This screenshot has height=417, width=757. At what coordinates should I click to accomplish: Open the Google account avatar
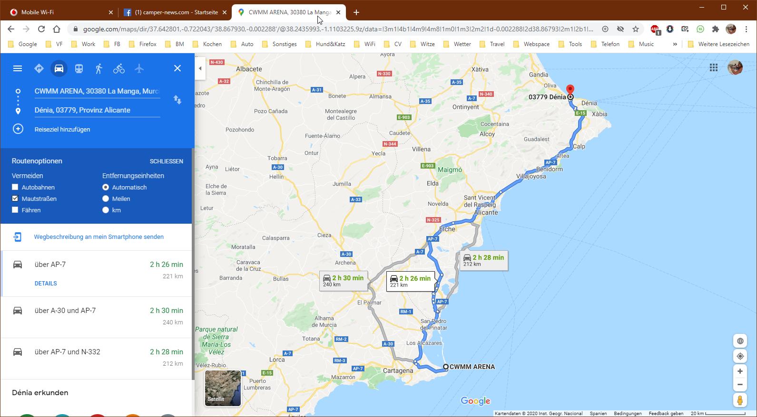point(735,67)
